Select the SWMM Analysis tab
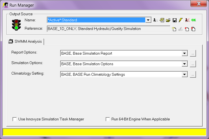Image resolution: width=209 pixels, height=139 pixels. [x=25, y=42]
